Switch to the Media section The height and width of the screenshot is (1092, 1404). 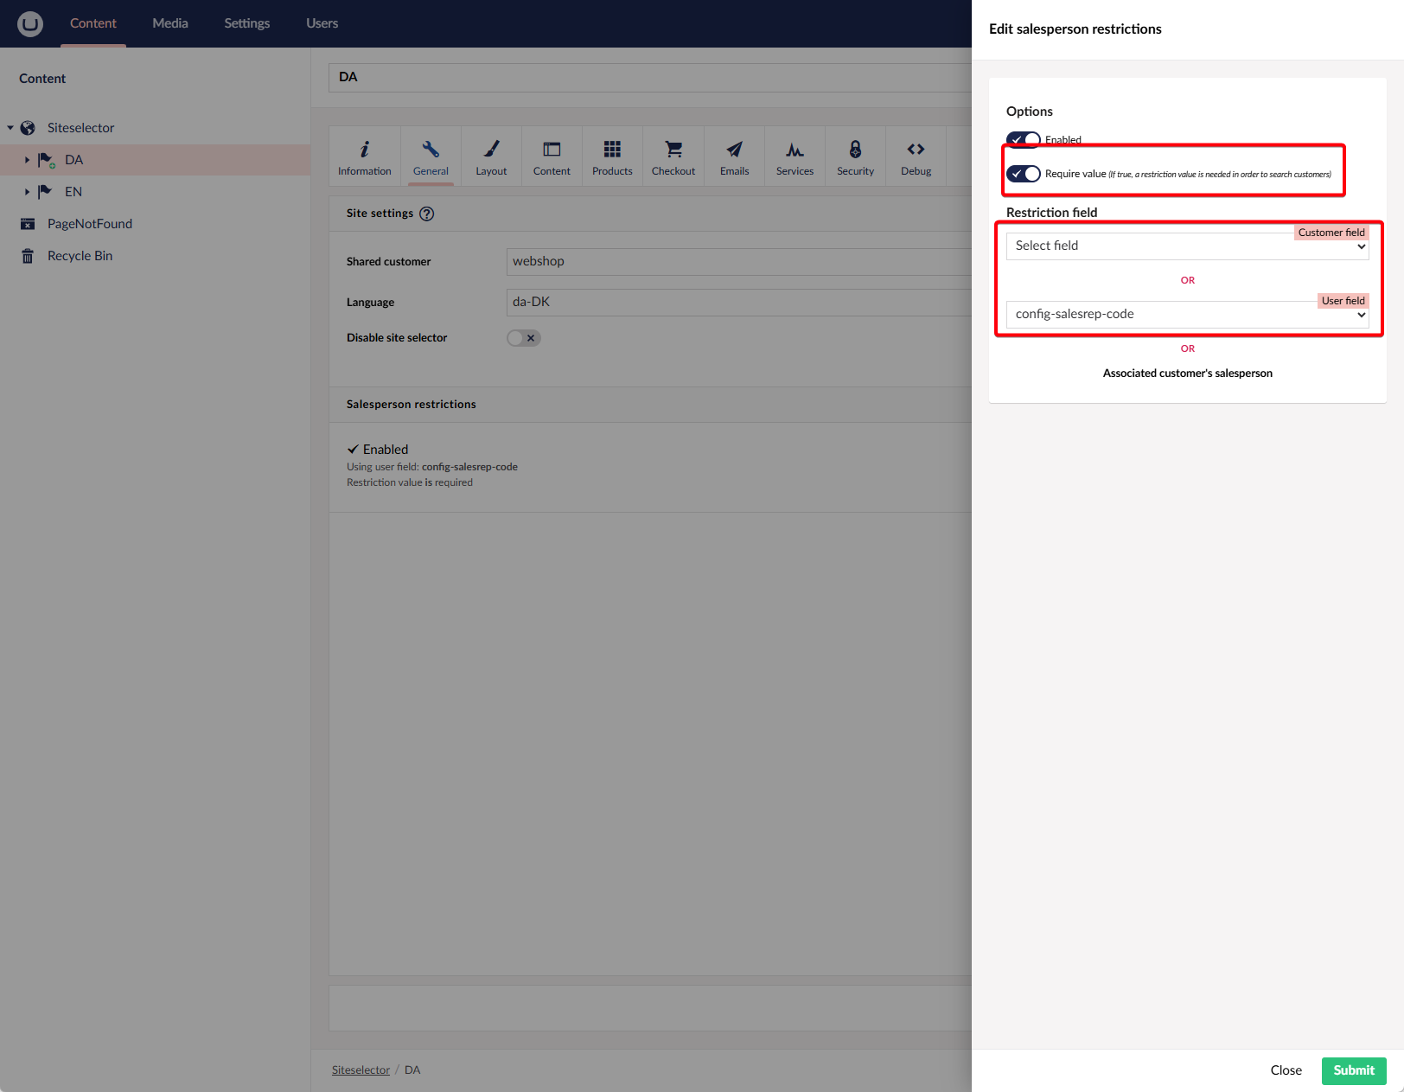pyautogui.click(x=170, y=23)
